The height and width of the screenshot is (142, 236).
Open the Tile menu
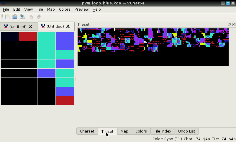40,9
